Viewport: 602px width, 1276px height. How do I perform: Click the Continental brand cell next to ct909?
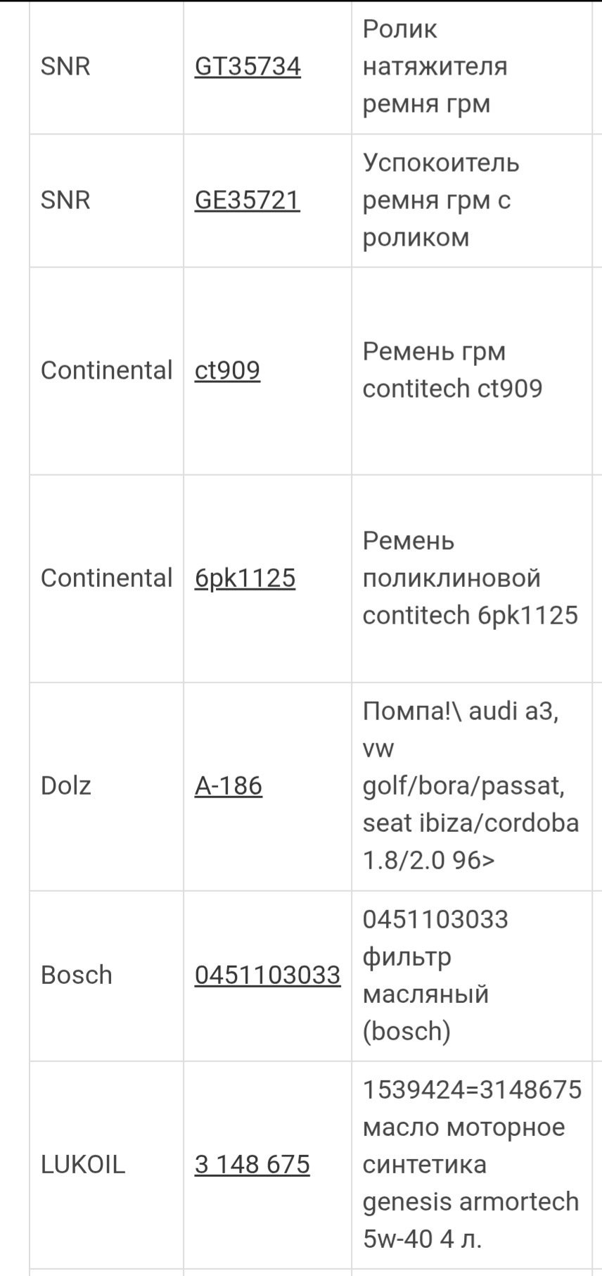point(106,370)
